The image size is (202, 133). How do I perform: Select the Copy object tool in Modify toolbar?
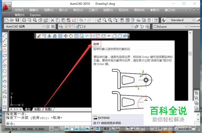[x=44, y=36]
